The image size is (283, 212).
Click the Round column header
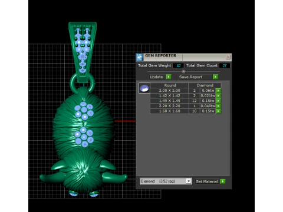tap(169, 85)
